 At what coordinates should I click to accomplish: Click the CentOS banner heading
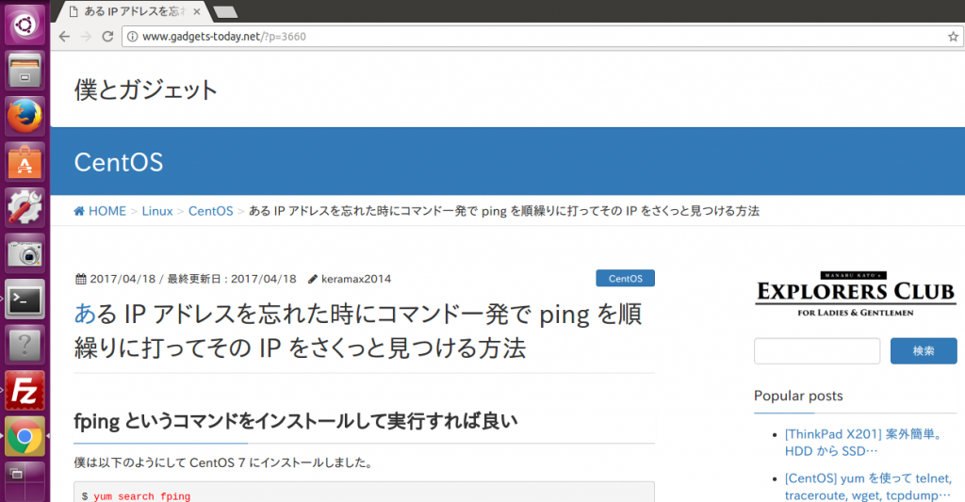pos(118,162)
